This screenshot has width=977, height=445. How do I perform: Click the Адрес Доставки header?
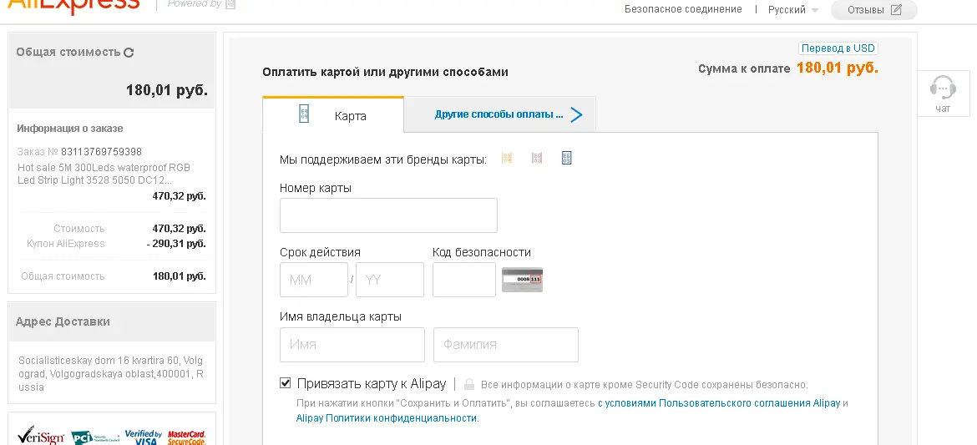(x=63, y=321)
